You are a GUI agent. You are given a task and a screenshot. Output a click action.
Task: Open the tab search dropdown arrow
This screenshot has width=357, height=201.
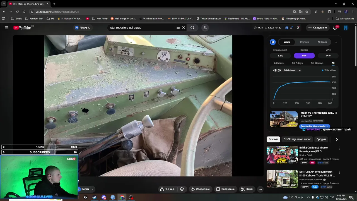point(3,4)
